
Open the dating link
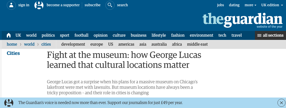(234, 5)
